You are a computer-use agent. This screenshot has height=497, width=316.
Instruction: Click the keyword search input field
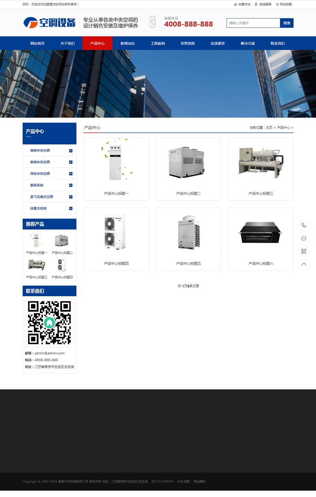pyautogui.click(x=253, y=23)
